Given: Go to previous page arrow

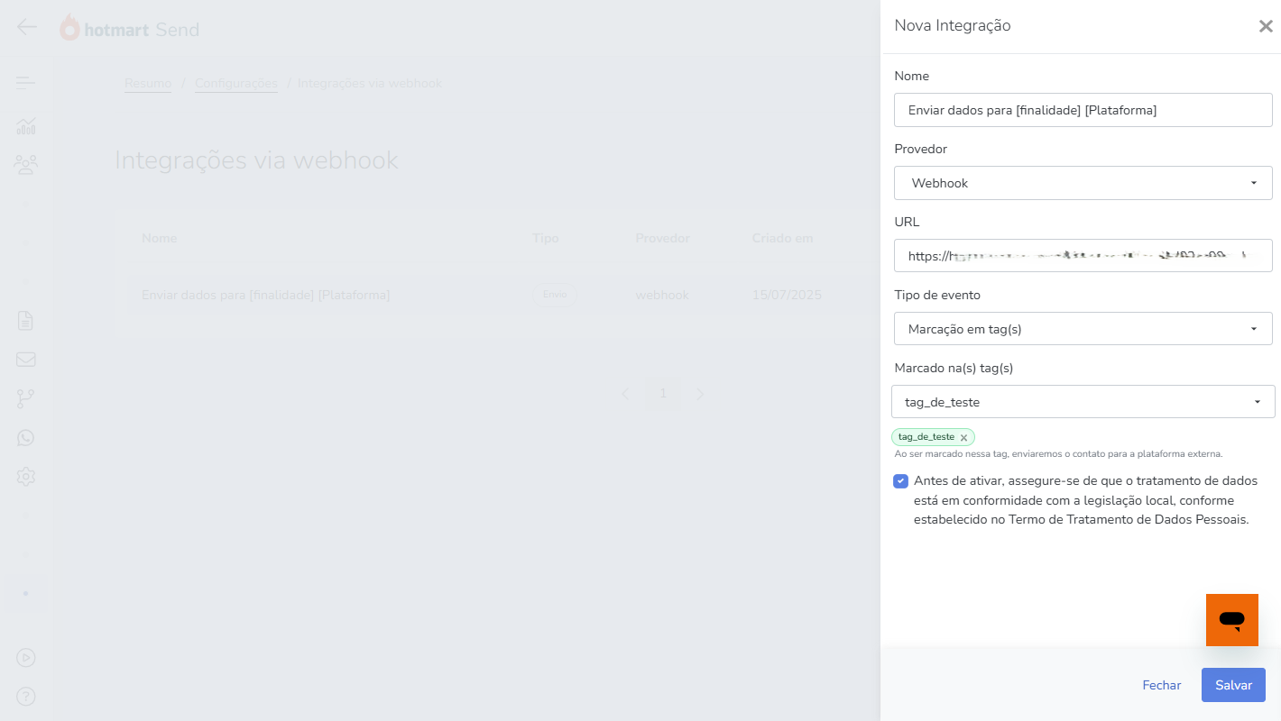Looking at the screenshot, I should click(x=625, y=394).
